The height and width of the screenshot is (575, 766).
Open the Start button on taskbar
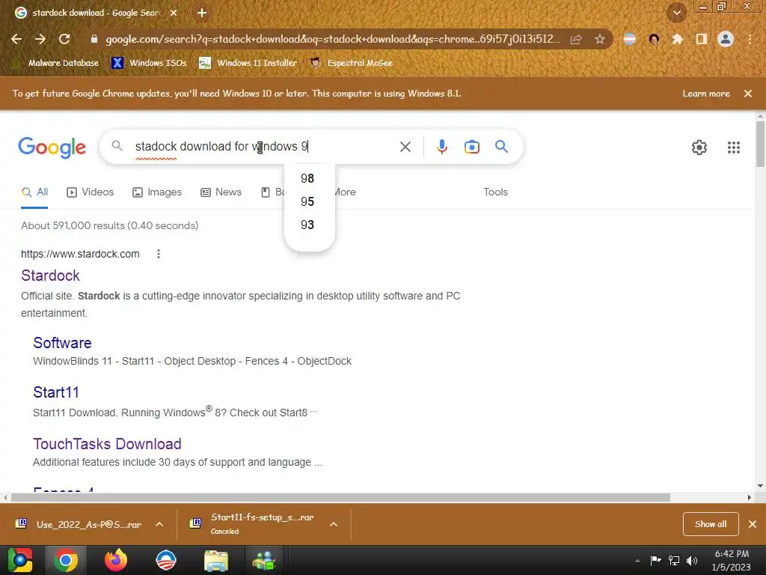(x=20, y=560)
